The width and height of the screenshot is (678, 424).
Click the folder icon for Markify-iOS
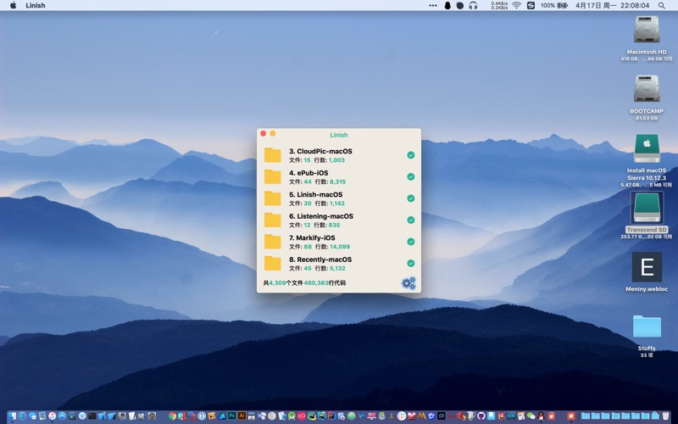click(x=272, y=242)
